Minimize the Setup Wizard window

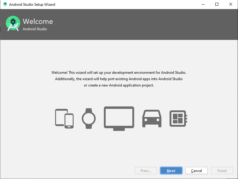coord(203,5)
